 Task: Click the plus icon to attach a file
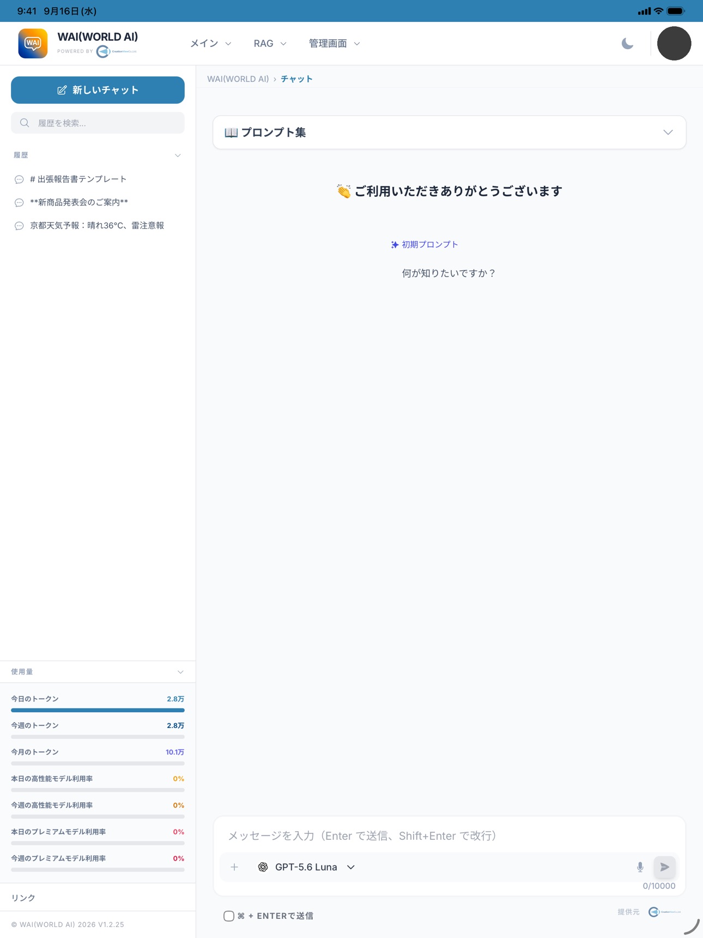tap(234, 867)
